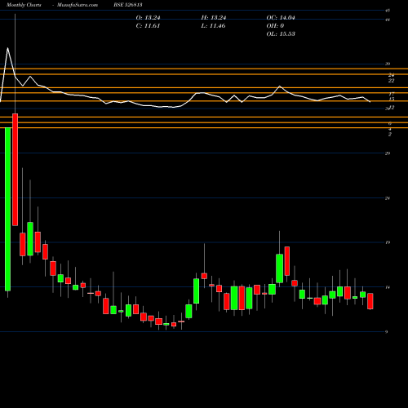Click the 'MunafaSutra.com' label
The image size is (408, 408).
point(78,5)
